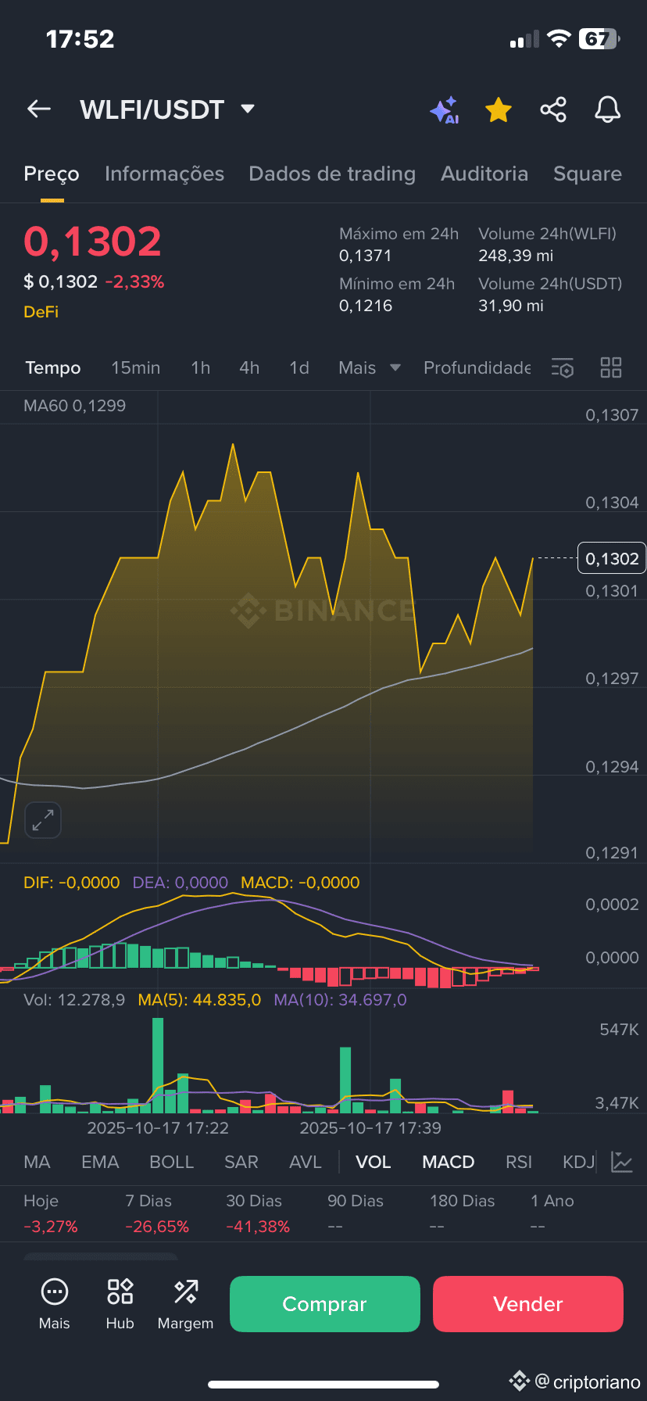Tap the red Vender button
Screen dimensions: 647x1401
528,1304
